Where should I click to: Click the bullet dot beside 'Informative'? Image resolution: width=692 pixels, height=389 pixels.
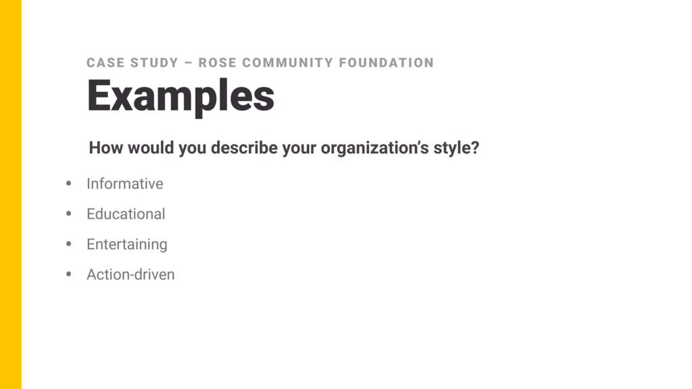pos(68,183)
